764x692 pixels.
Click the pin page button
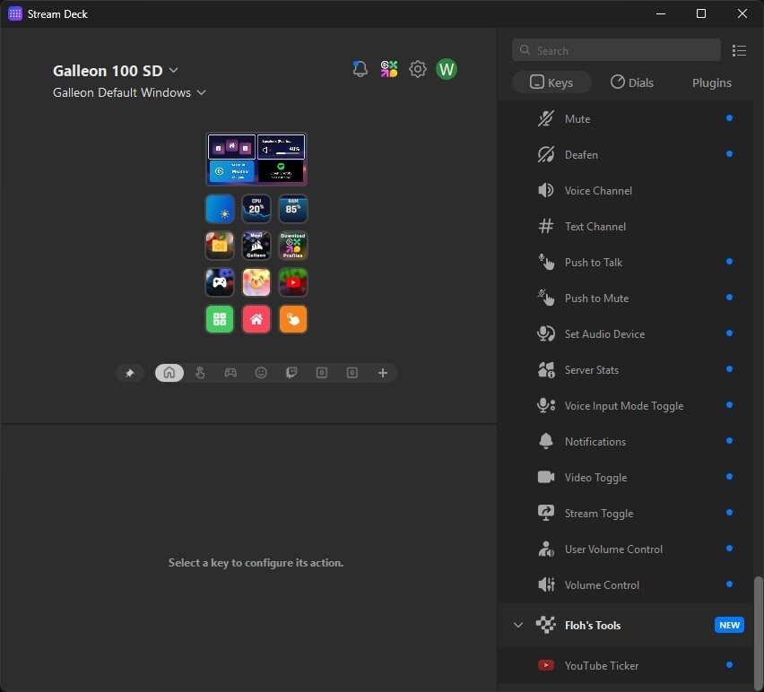tap(130, 373)
